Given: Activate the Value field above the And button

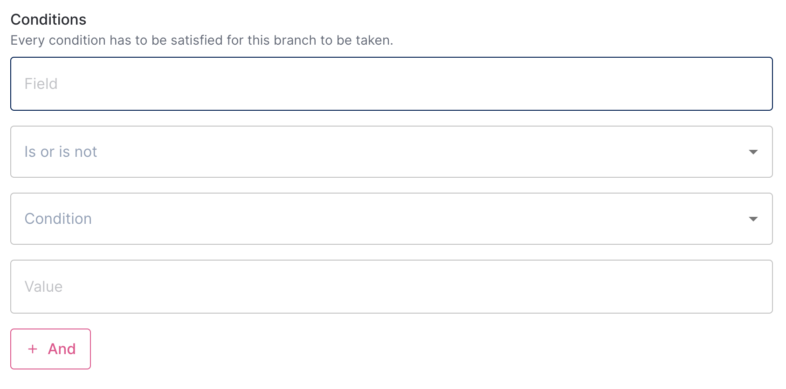Looking at the screenshot, I should (391, 287).
